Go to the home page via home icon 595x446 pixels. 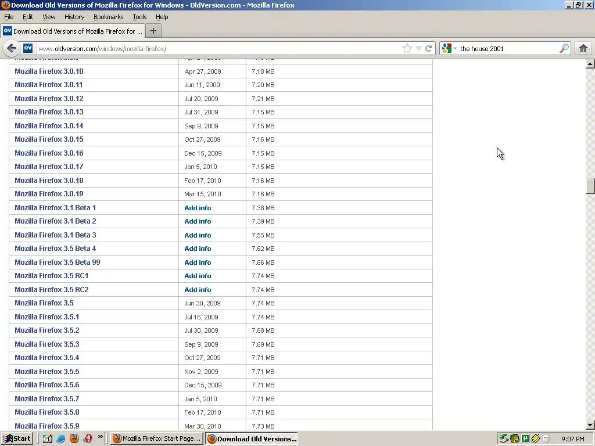click(583, 48)
